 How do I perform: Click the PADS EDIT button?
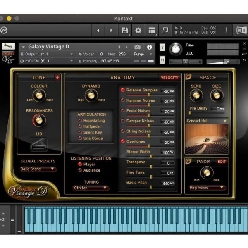click(222, 162)
